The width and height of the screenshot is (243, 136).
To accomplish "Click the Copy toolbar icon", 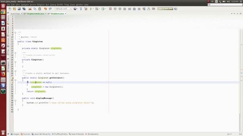I will [x=35, y=9].
